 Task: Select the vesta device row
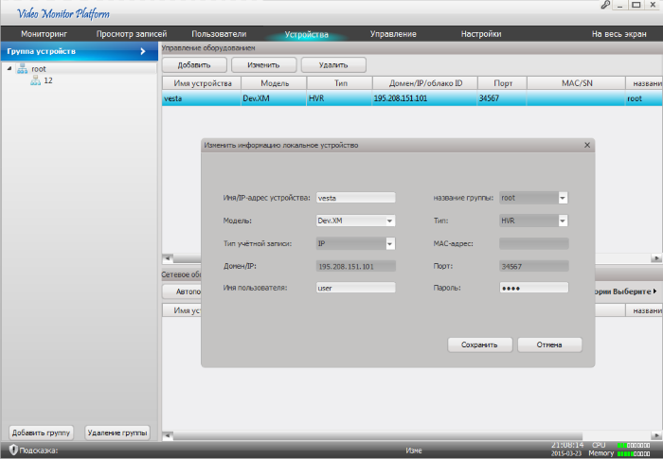[412, 98]
